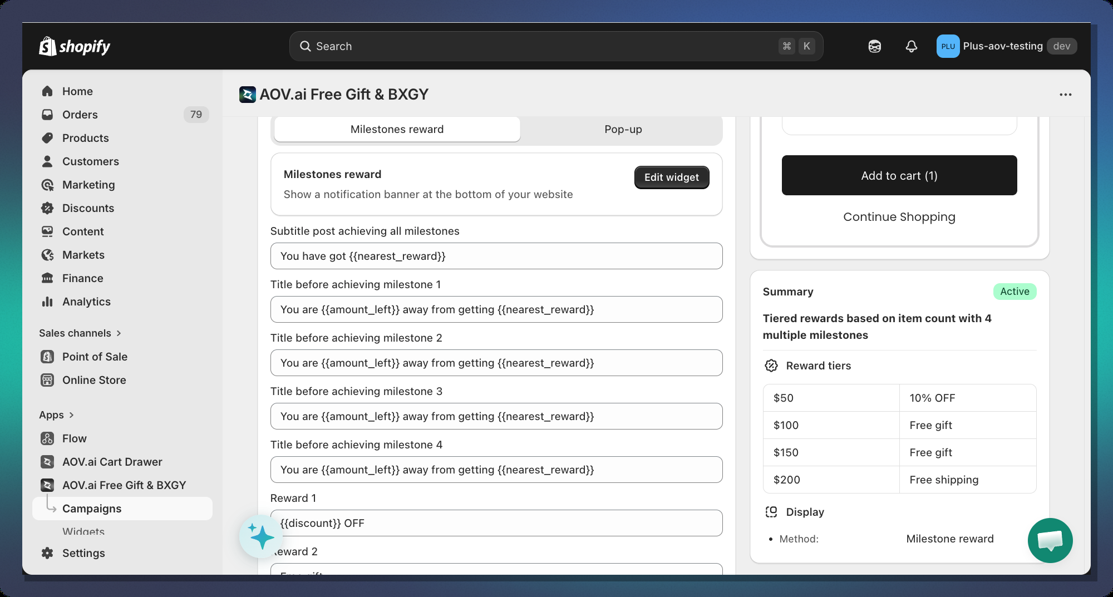Open Discounts from the sidebar
1113x597 pixels.
88,208
